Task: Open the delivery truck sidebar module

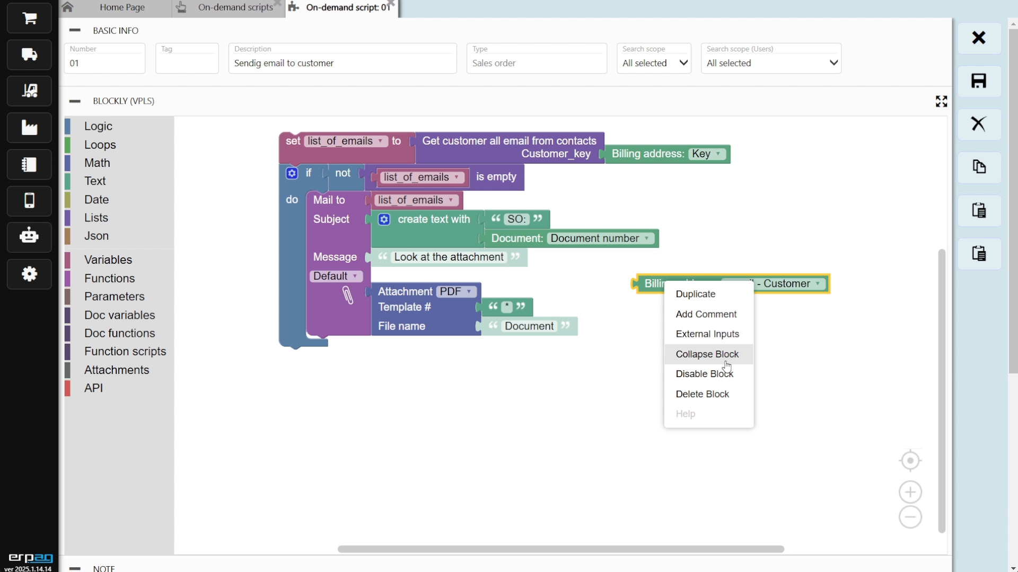Action: pyautogui.click(x=29, y=55)
